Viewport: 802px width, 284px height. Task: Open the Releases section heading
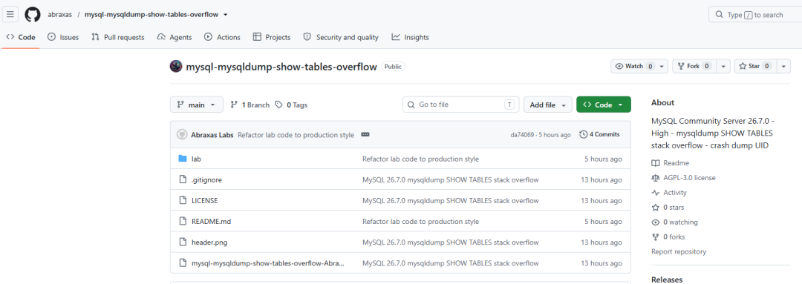point(666,280)
